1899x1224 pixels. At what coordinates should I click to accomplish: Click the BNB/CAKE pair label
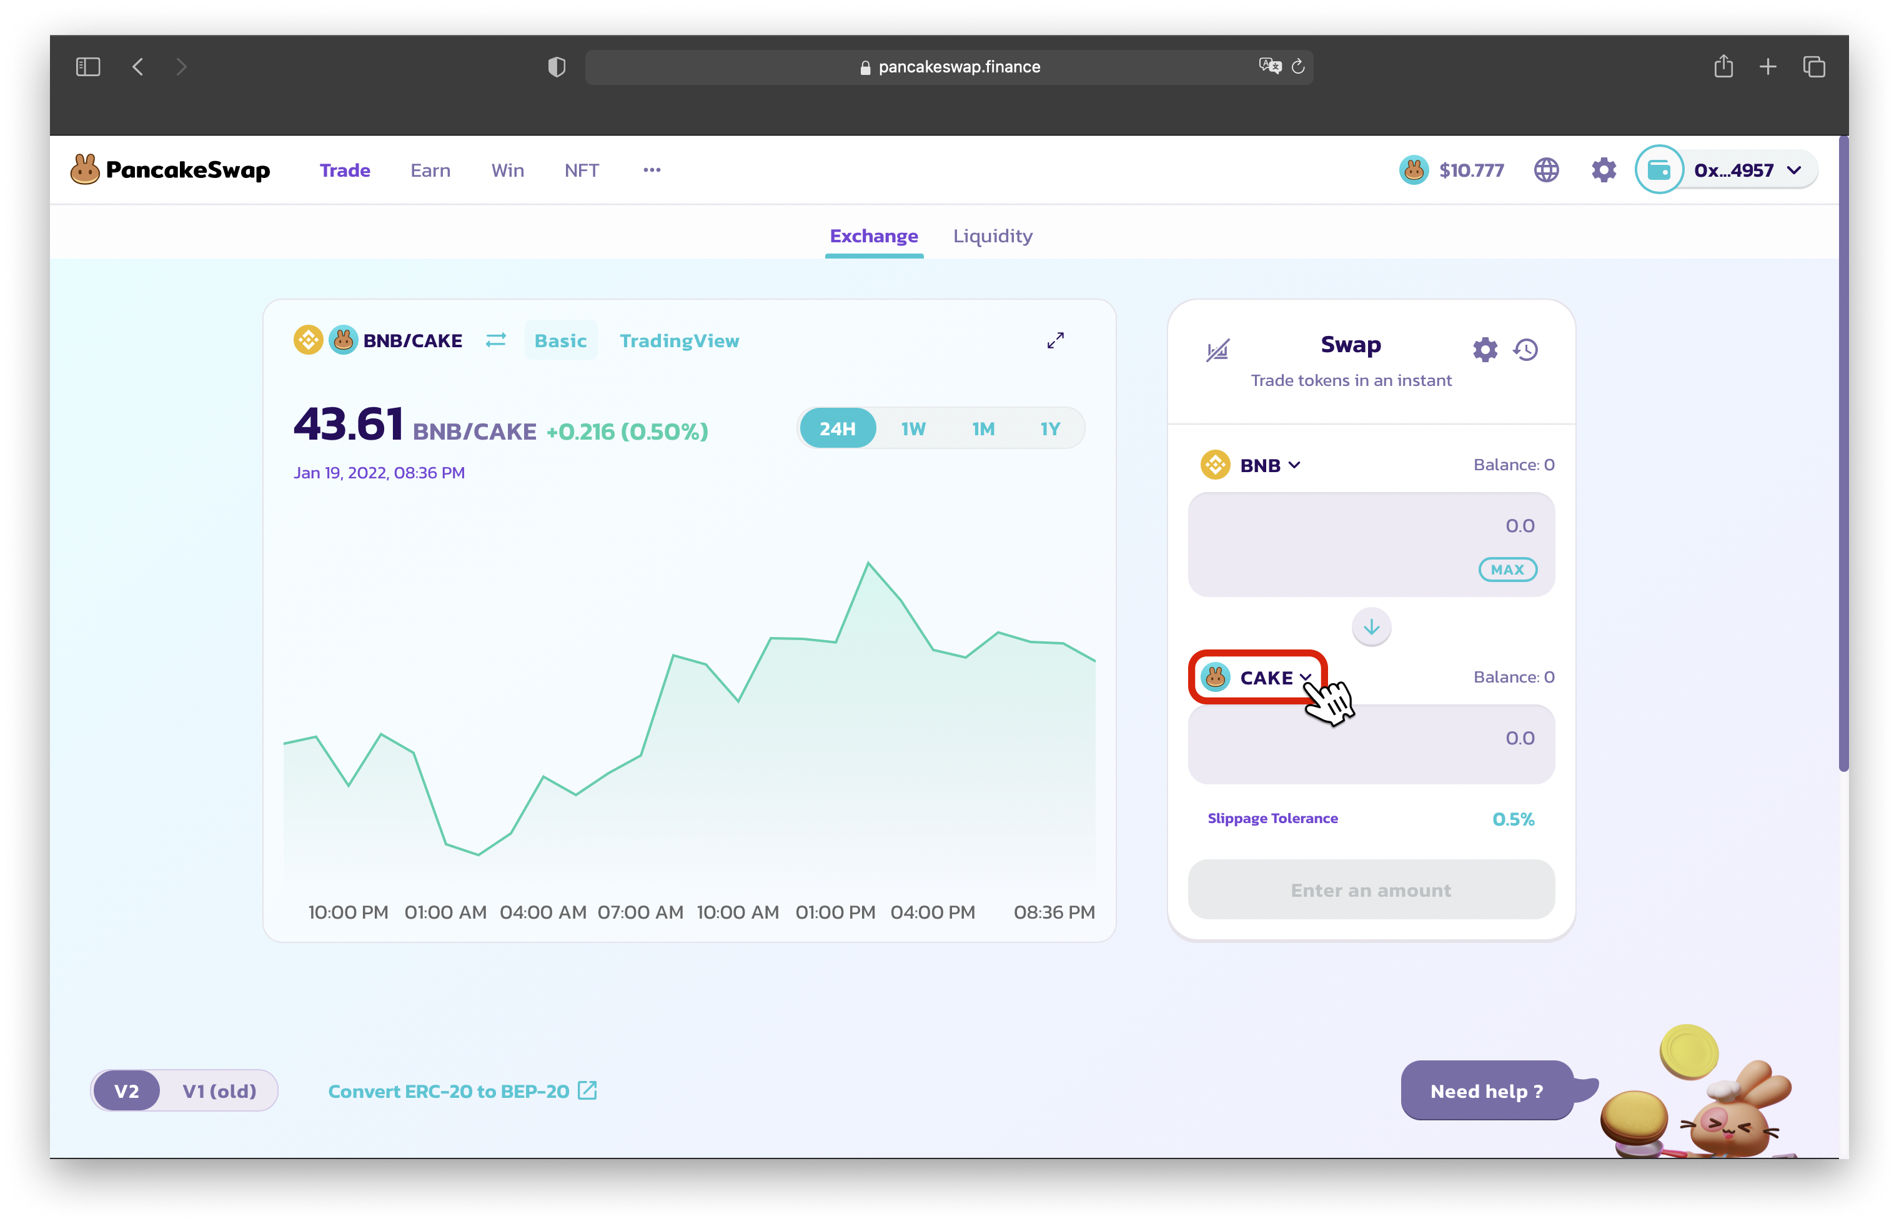tap(412, 340)
